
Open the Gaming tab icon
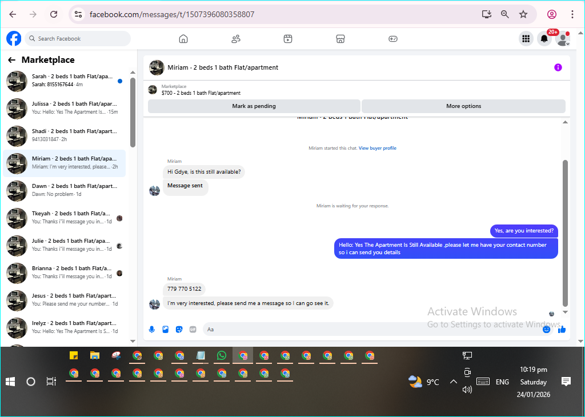coord(393,39)
